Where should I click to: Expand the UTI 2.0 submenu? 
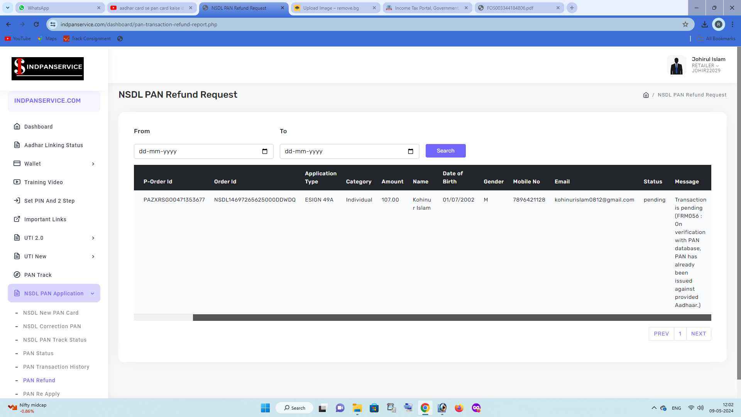tap(93, 238)
